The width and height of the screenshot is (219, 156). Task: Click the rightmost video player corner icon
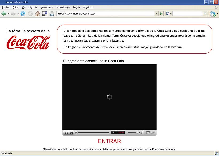153,133
